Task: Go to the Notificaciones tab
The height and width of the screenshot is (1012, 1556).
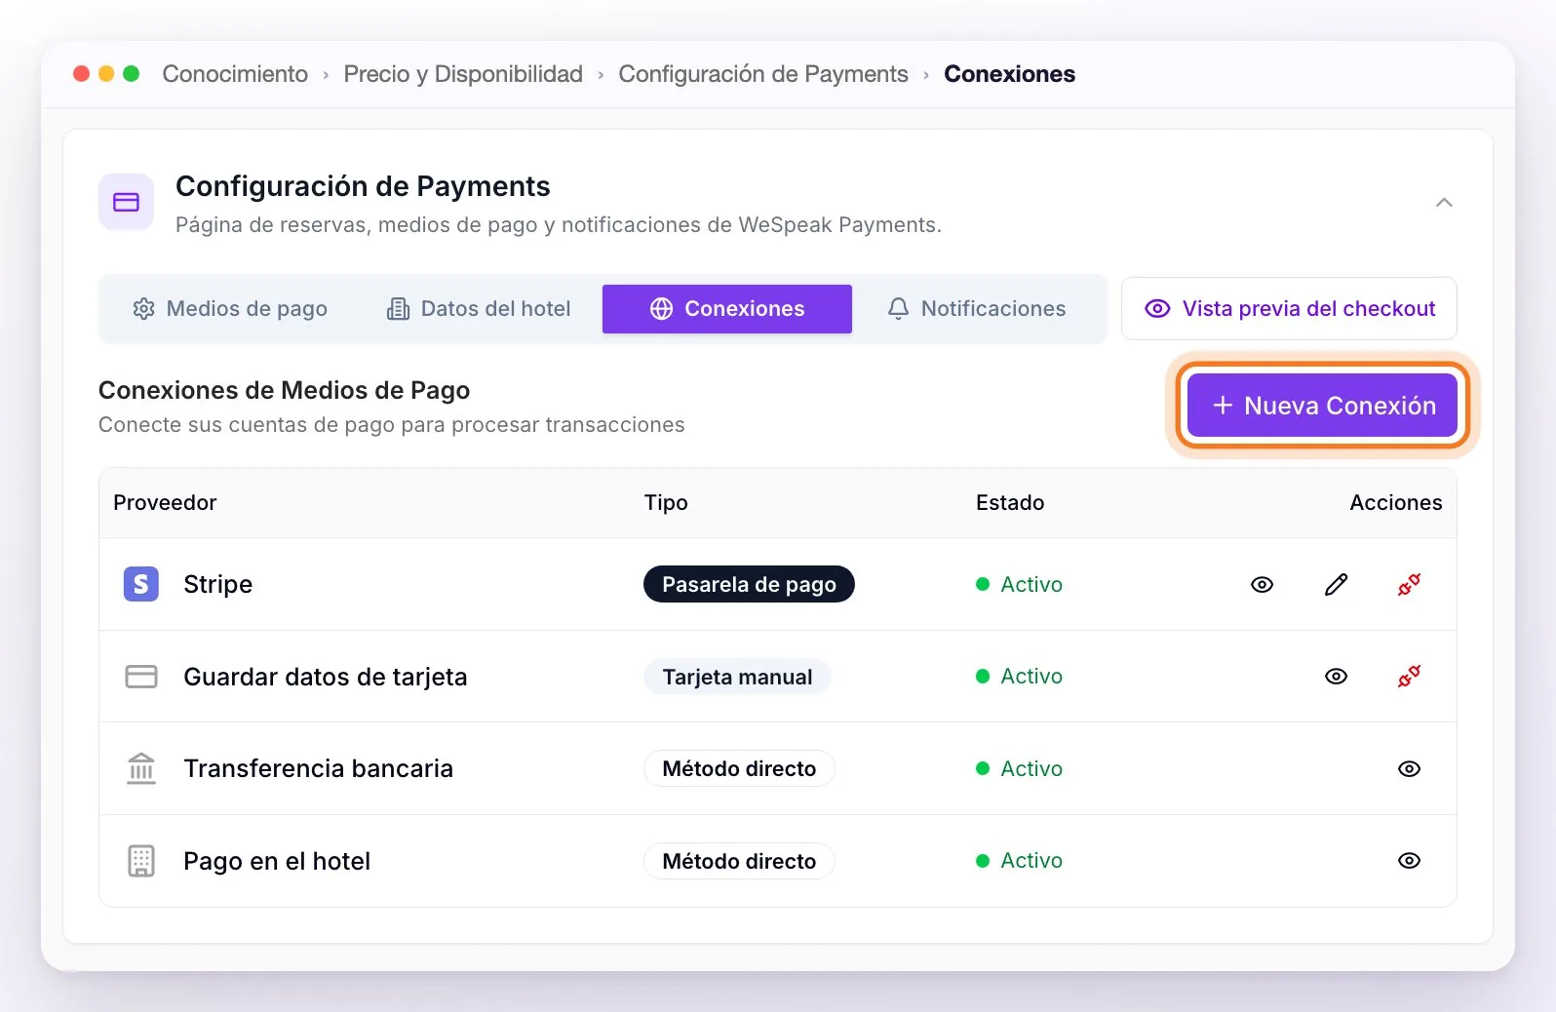Action: pyautogui.click(x=976, y=309)
